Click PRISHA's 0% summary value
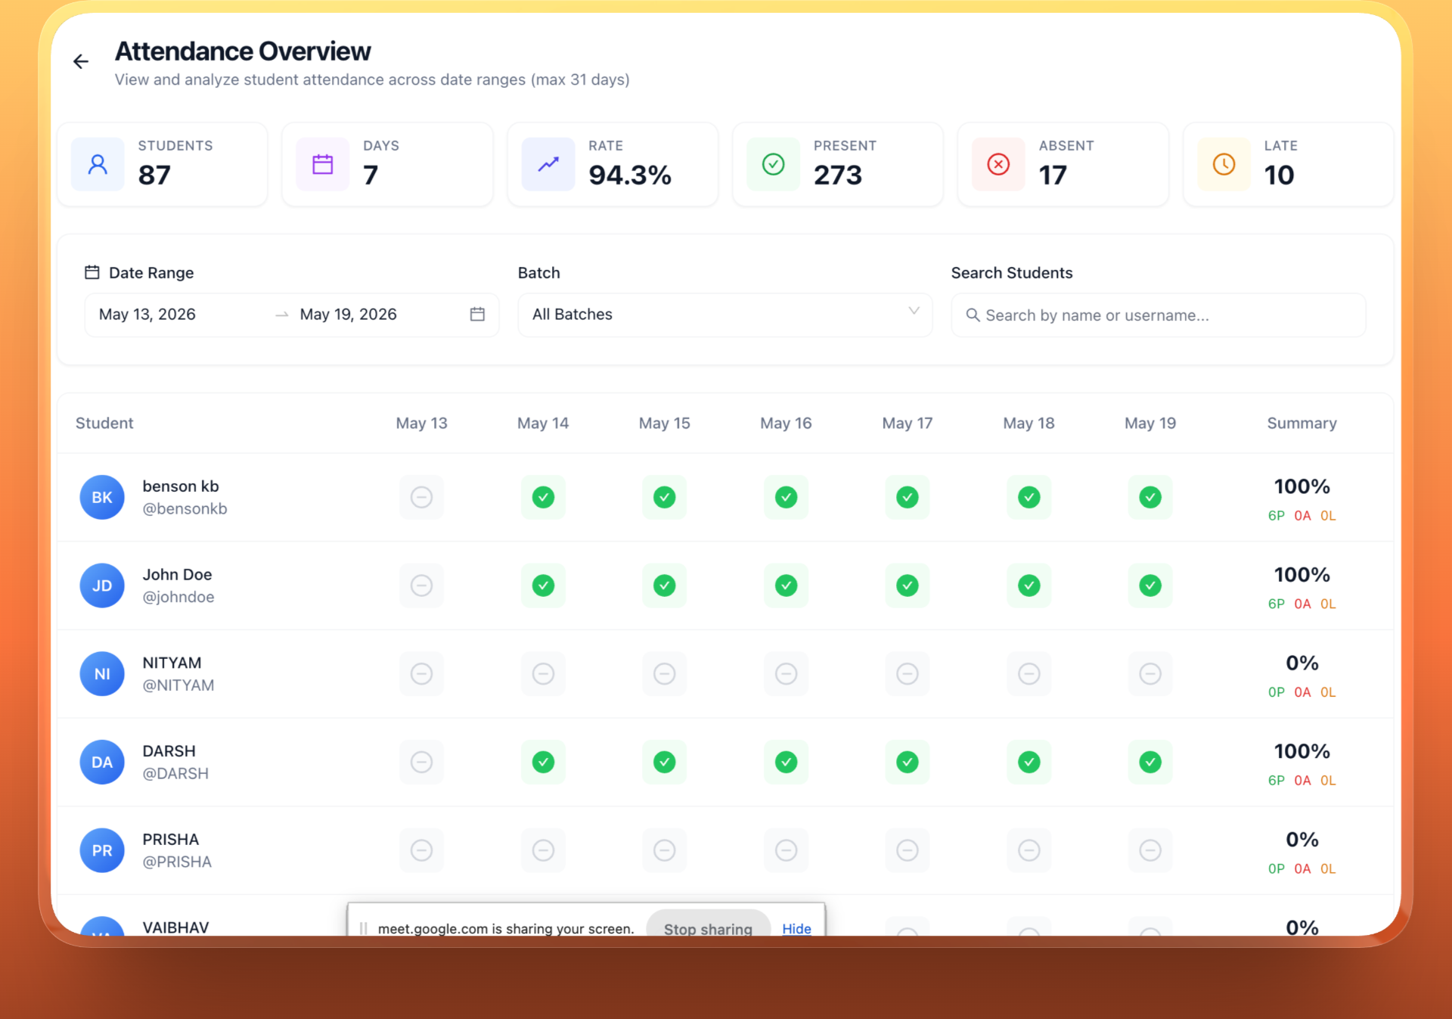 [1302, 840]
